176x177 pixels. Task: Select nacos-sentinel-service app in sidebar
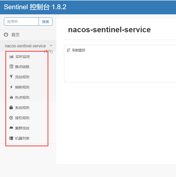25,46
